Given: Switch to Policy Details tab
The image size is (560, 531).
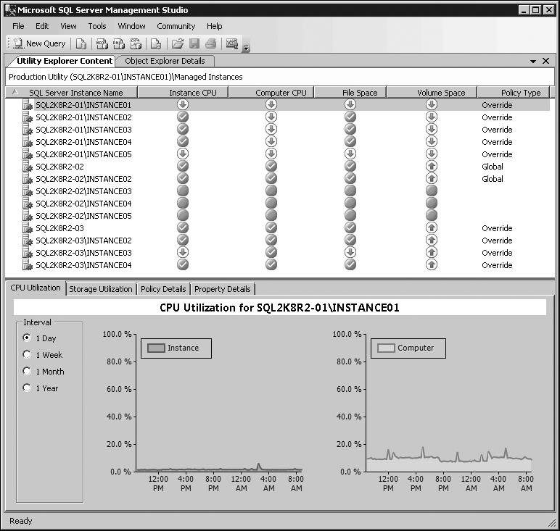Looking at the screenshot, I should [x=163, y=289].
